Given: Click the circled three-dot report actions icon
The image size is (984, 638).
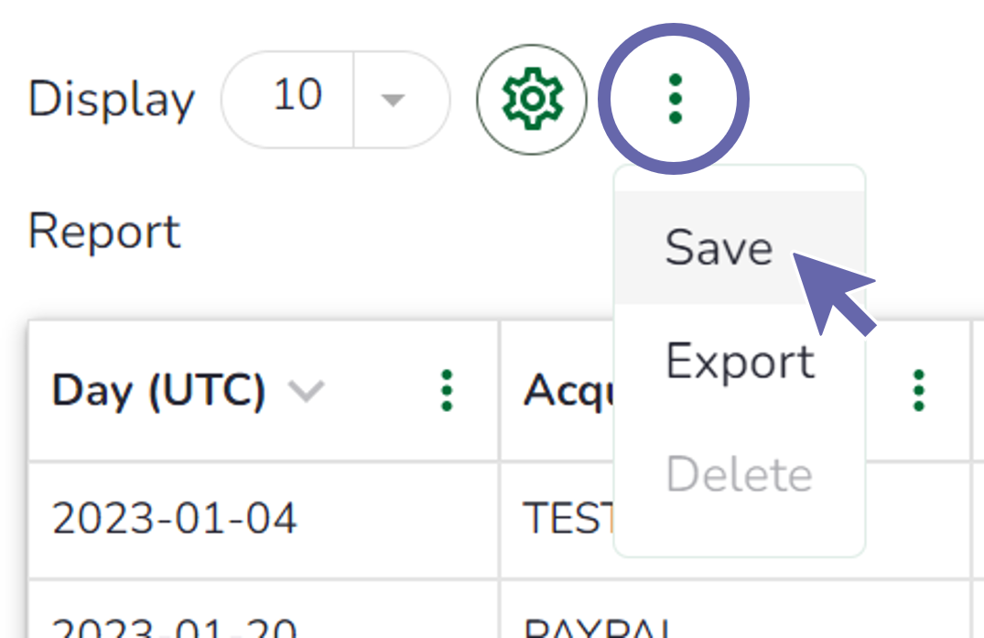Looking at the screenshot, I should 675,100.
